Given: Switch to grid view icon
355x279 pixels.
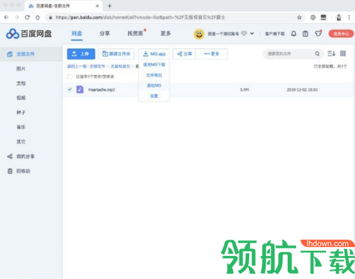Looking at the screenshot, I should pyautogui.click(x=343, y=54).
